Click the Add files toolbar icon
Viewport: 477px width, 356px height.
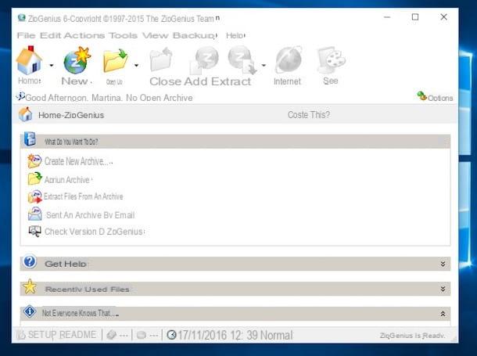click(x=204, y=60)
